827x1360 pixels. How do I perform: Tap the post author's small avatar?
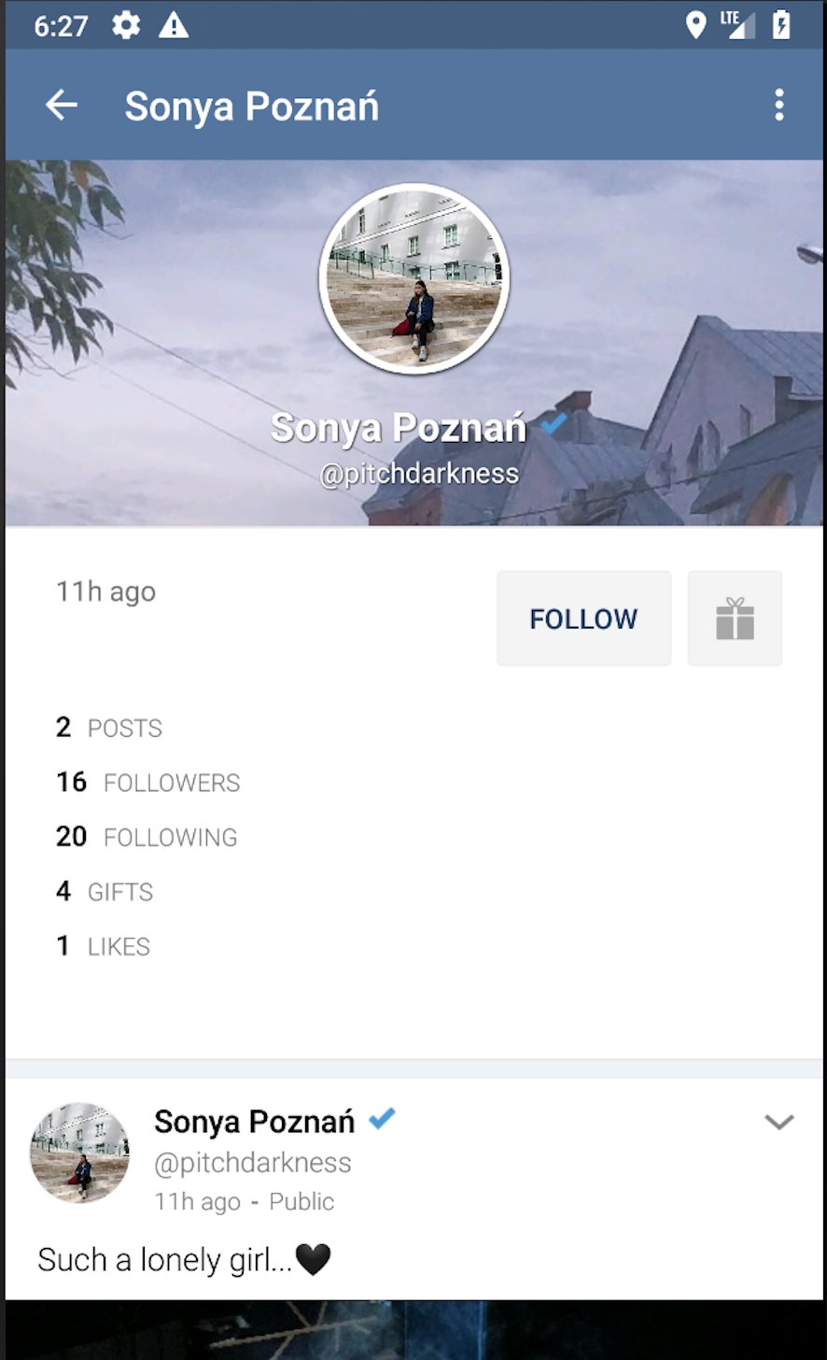[x=80, y=1153]
